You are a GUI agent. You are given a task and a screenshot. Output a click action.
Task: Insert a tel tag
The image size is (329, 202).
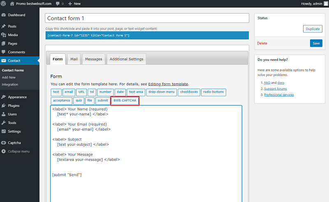point(92,92)
